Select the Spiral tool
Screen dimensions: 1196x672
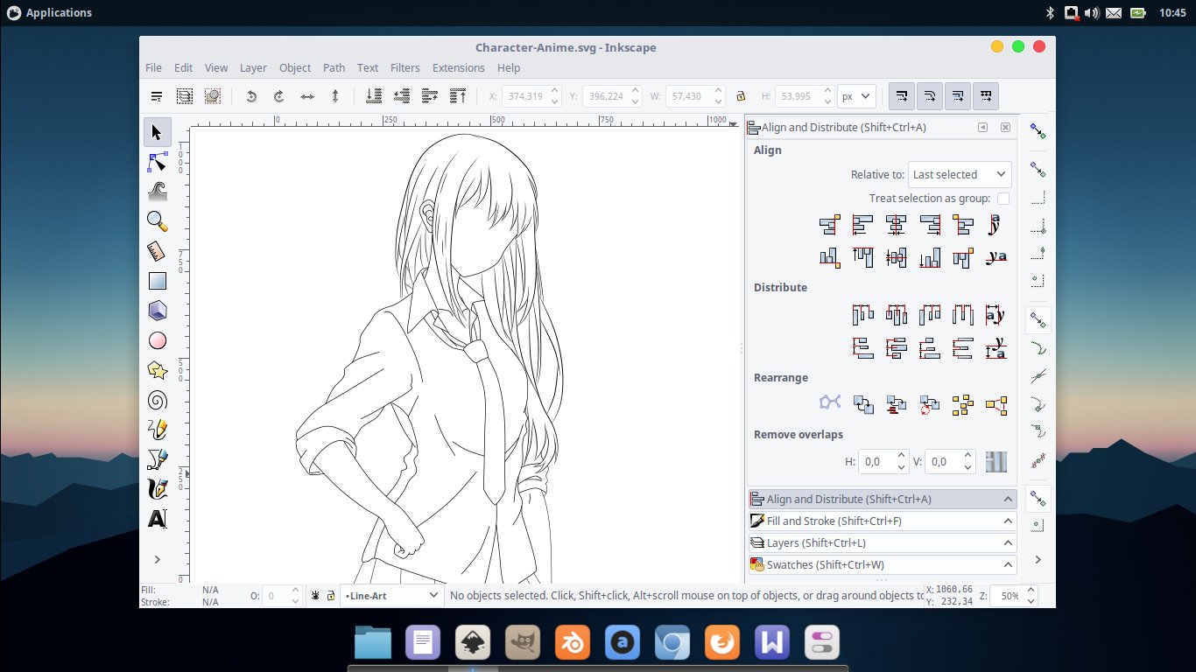click(x=158, y=399)
